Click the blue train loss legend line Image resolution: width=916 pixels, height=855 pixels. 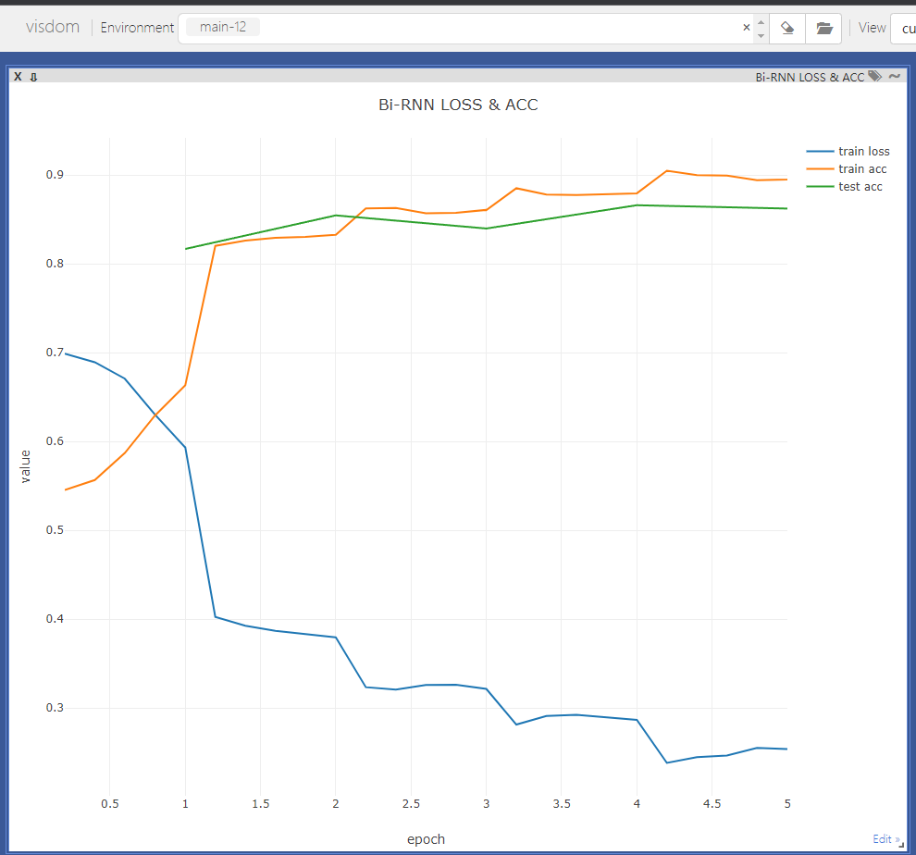pos(820,152)
